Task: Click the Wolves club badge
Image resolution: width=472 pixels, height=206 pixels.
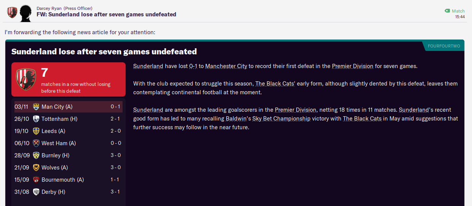Action: pyautogui.click(x=36, y=168)
